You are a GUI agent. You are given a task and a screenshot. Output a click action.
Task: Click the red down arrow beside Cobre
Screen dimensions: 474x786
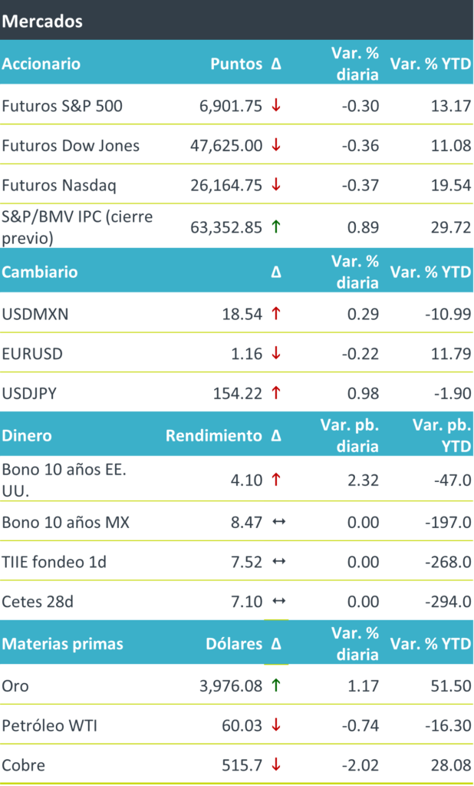pos(276,765)
